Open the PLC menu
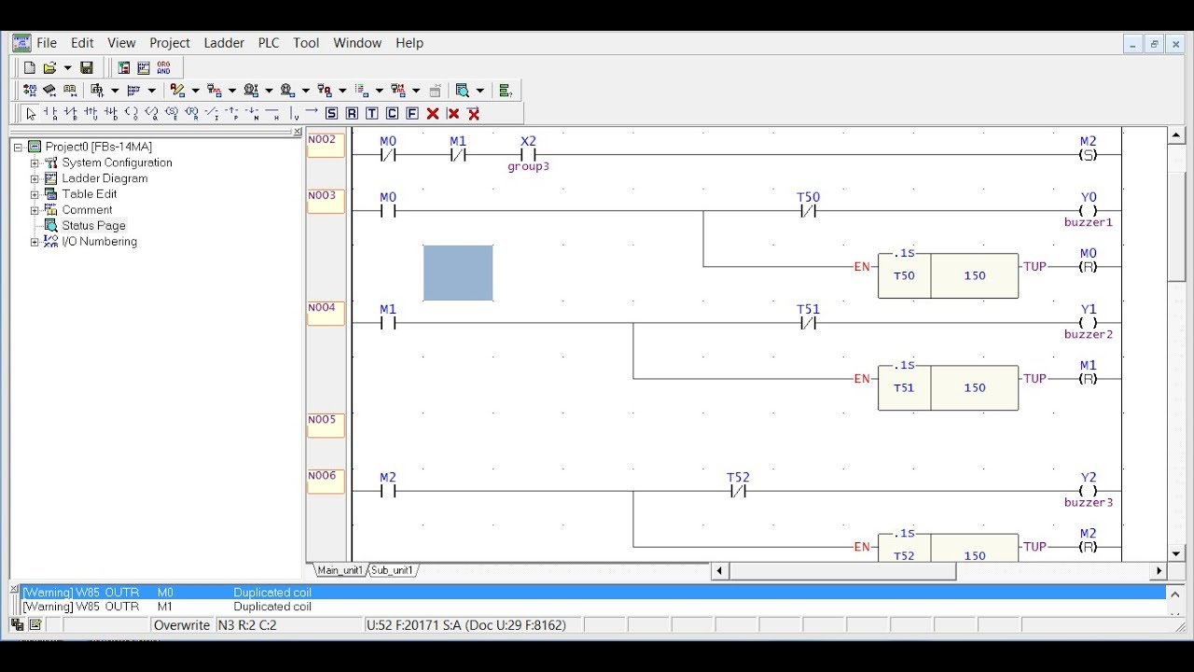 (x=269, y=43)
